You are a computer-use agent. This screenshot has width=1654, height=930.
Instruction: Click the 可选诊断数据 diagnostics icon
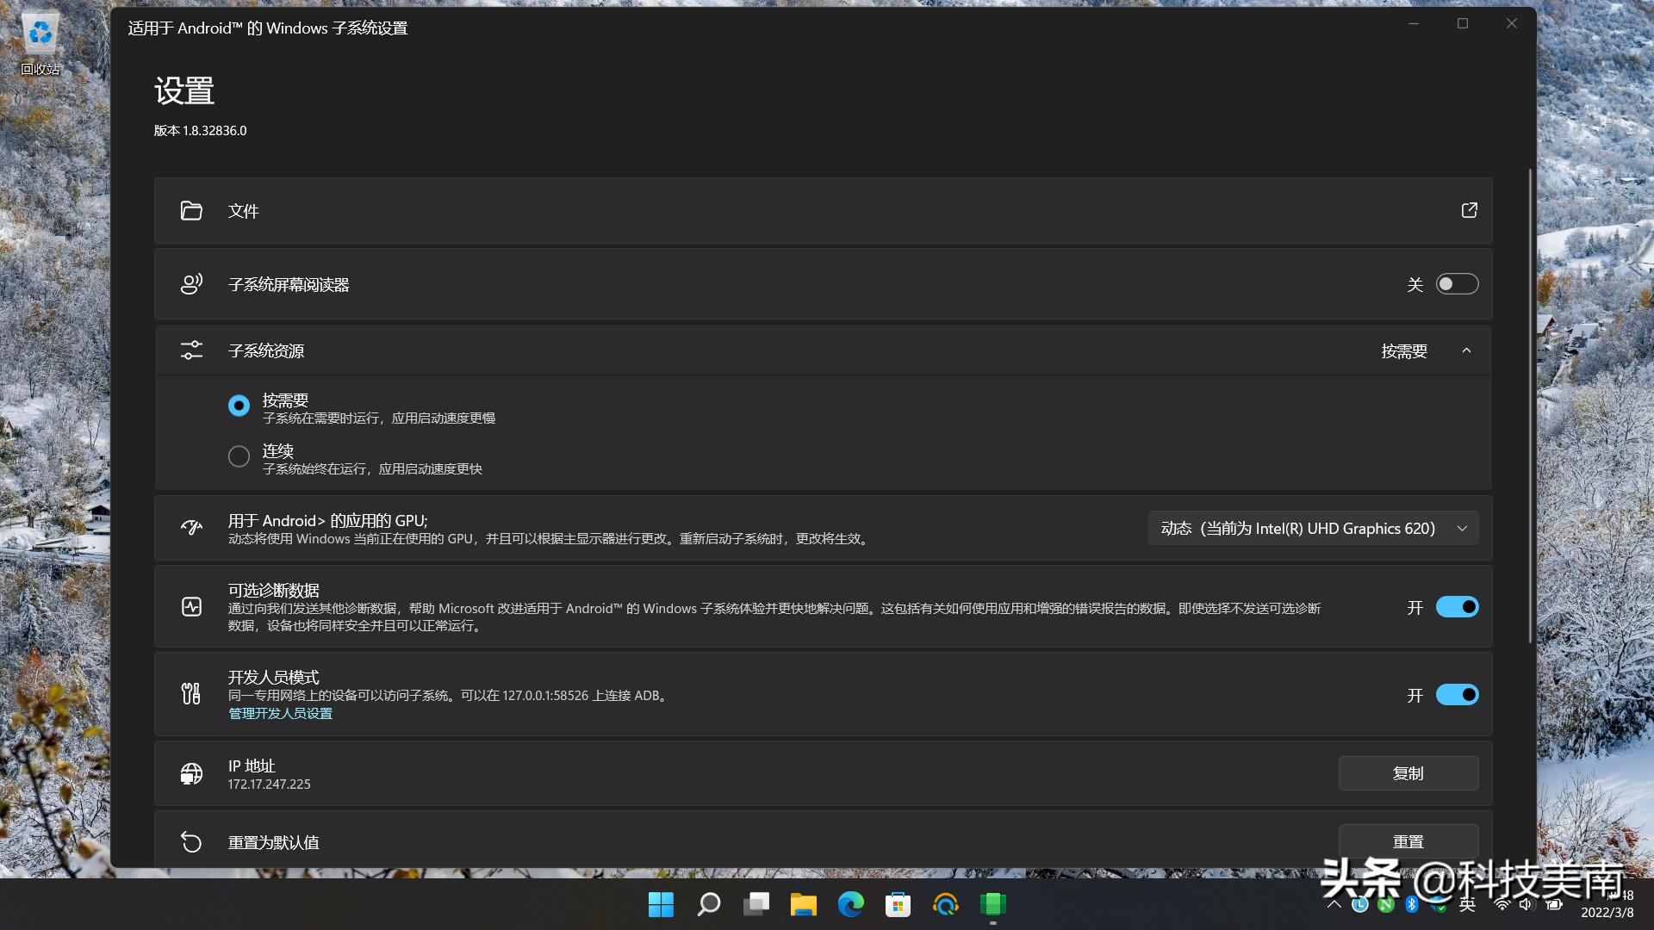[191, 606]
